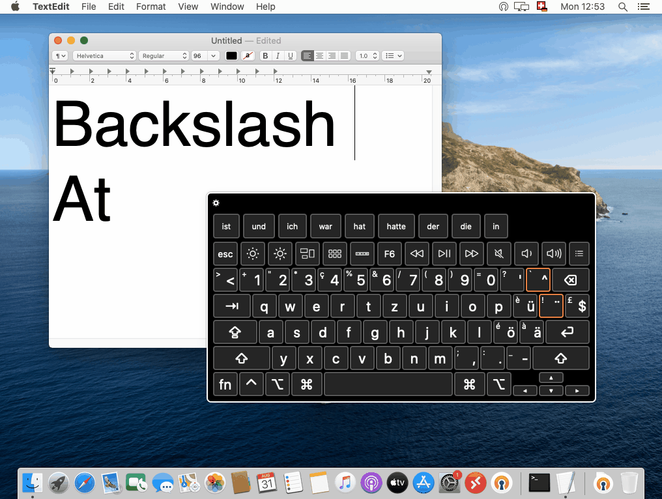Open the Window menu
This screenshot has width=662, height=499.
pyautogui.click(x=227, y=7)
